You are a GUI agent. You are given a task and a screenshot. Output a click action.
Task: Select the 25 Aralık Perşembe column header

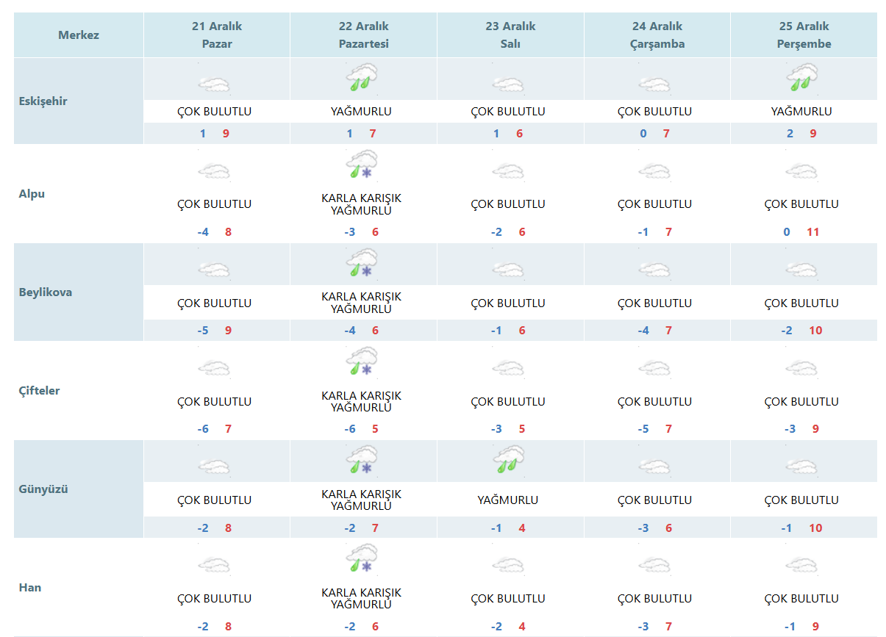[804, 35]
